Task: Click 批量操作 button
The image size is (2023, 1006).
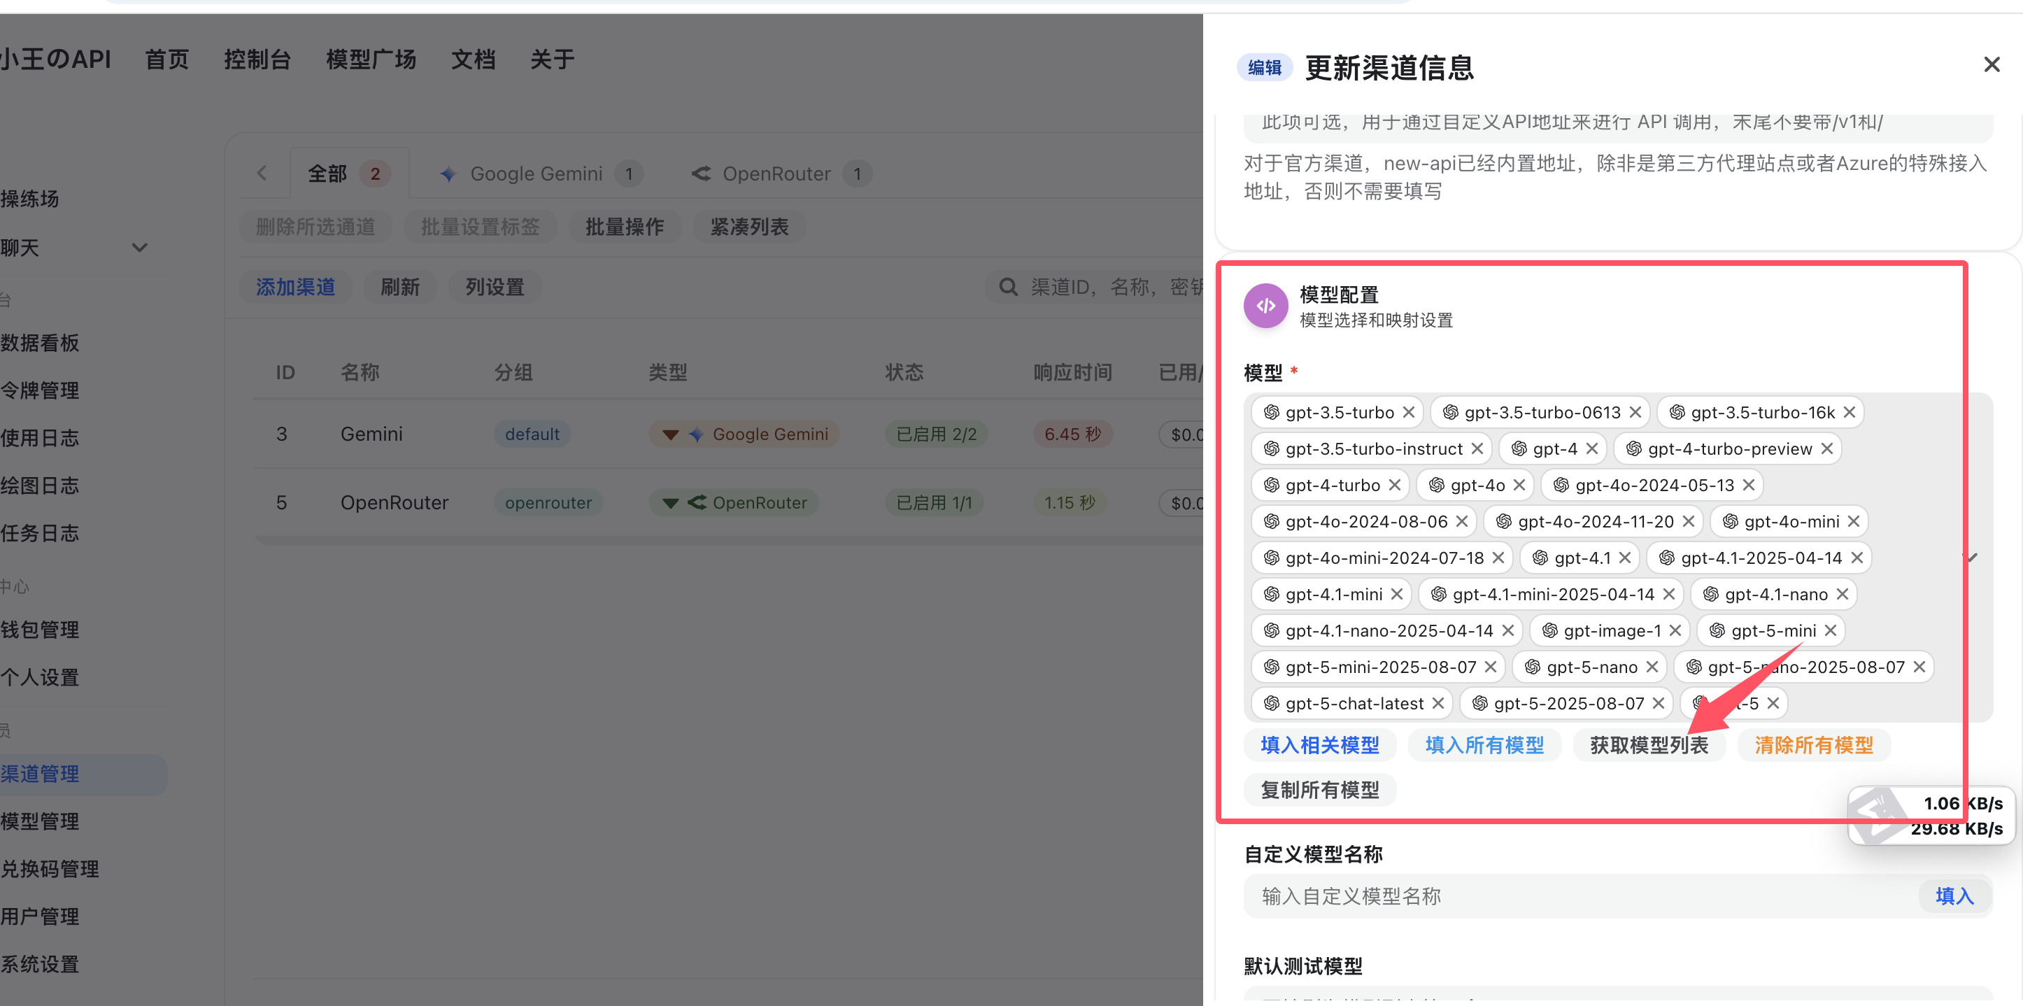Action: pyautogui.click(x=625, y=227)
